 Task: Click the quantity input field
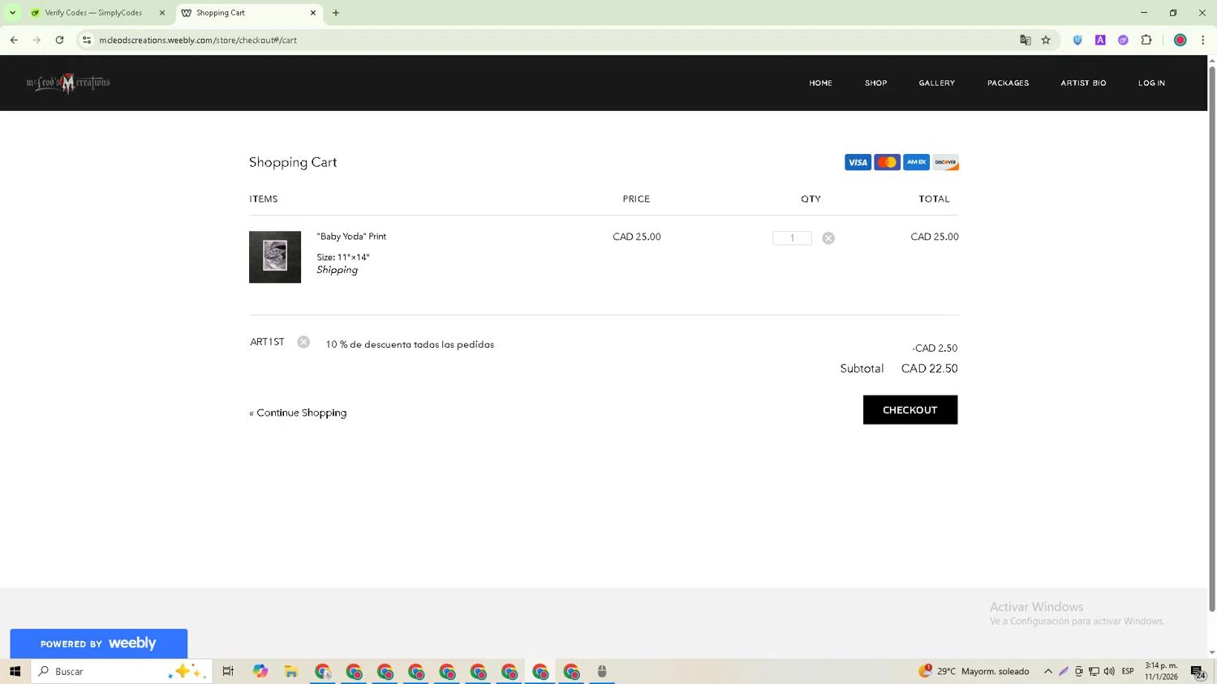792,237
